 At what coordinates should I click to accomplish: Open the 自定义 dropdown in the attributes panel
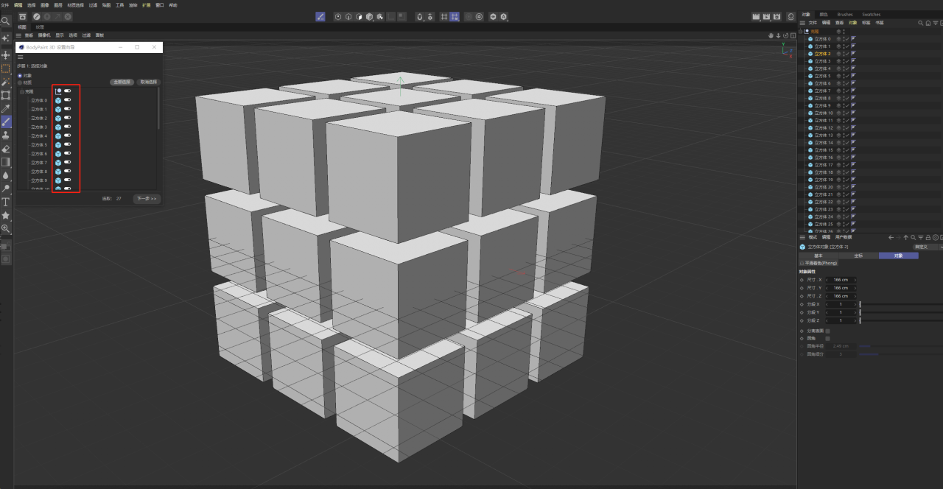click(x=922, y=247)
